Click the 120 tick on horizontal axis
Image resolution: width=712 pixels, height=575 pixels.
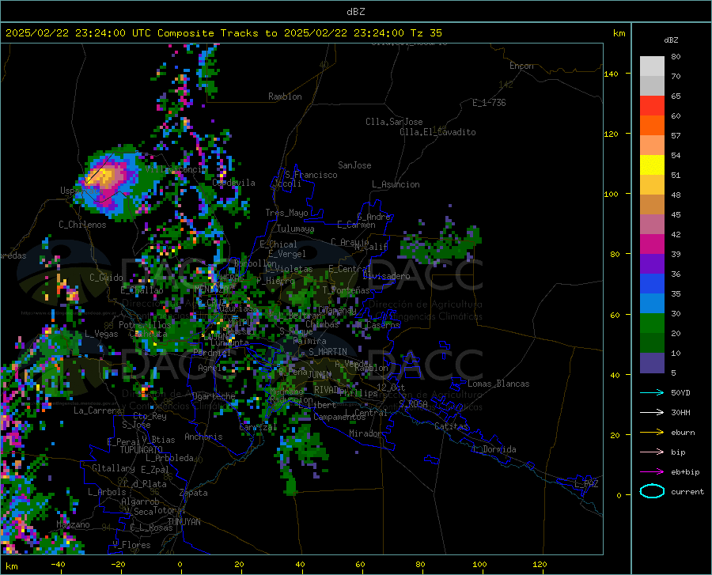540,565
